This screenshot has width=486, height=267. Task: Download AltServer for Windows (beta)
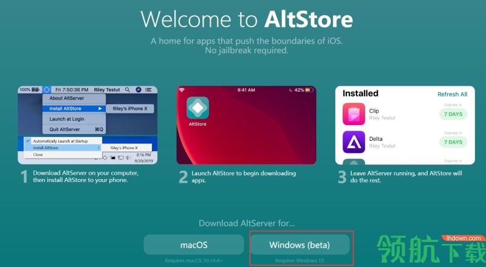(x=299, y=245)
